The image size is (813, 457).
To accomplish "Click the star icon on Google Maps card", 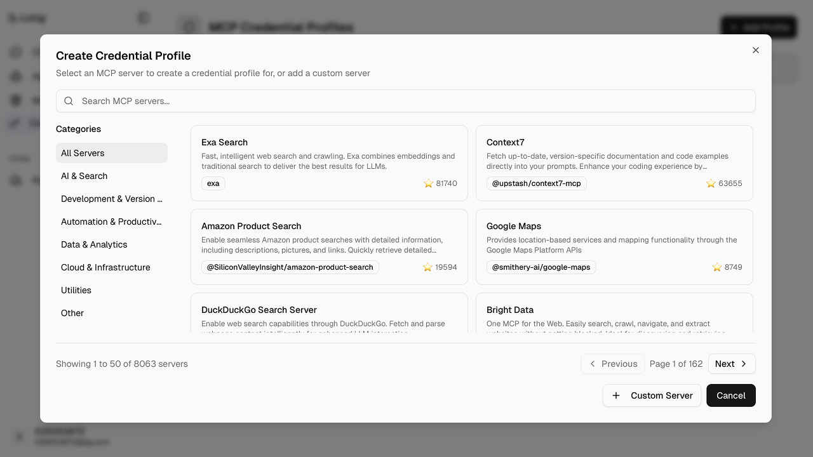I will click(x=717, y=267).
